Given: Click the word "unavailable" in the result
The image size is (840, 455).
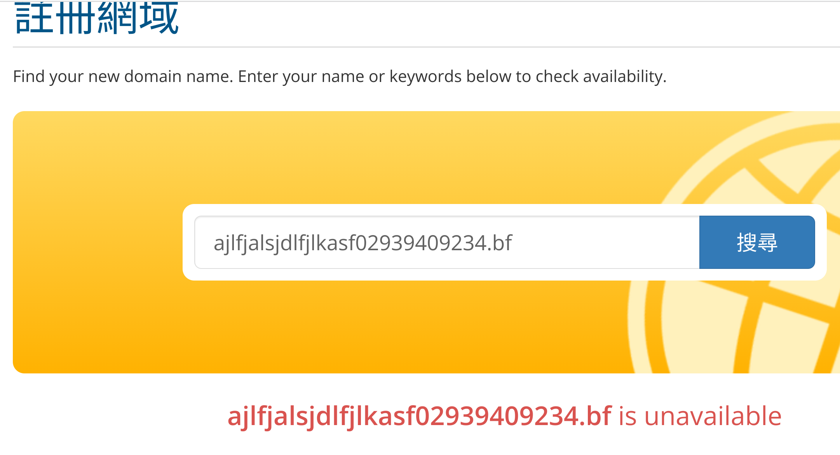Looking at the screenshot, I should [713, 416].
